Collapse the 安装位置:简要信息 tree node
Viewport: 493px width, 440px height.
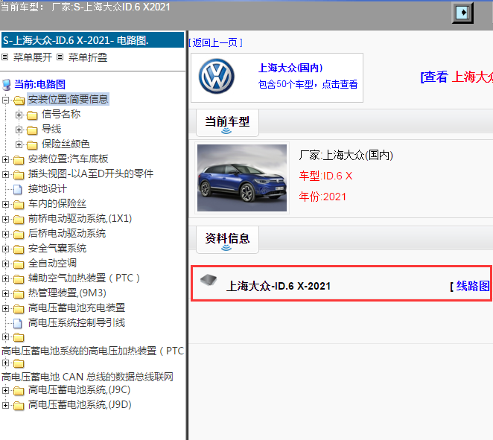[5, 100]
